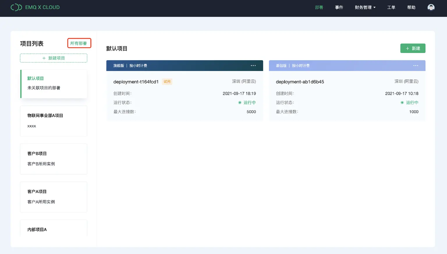Open the ellipsis menu on deployment-t164fcd1 card

point(253,65)
